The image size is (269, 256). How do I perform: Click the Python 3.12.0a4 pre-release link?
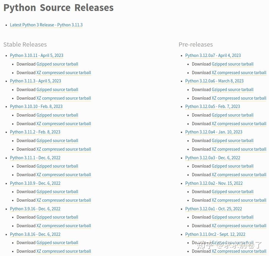[x=214, y=132]
